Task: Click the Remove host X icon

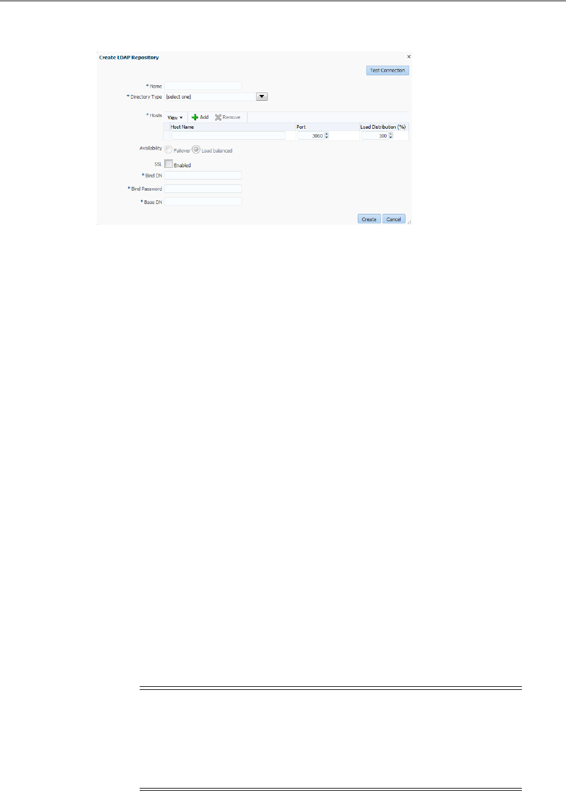Action: [217, 117]
